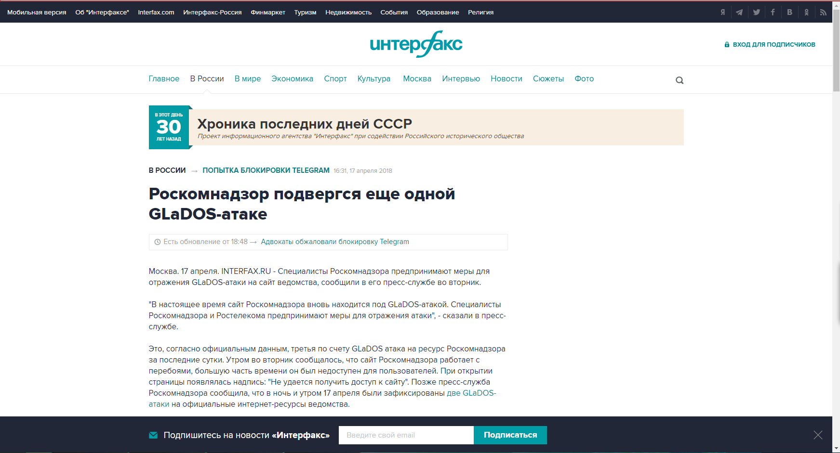The height and width of the screenshot is (453, 840).
Task: Open Образование link in top bar
Action: point(438,12)
